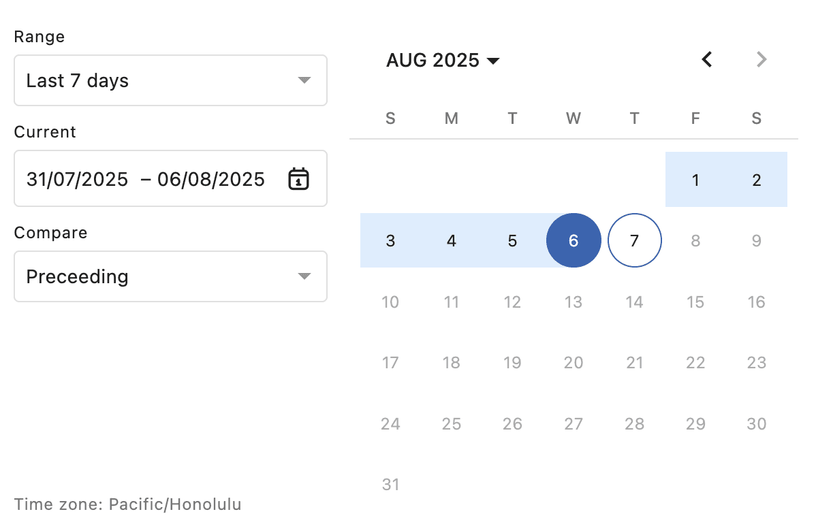Select August 20 date cell
The width and height of the screenshot is (816, 531).
pos(574,363)
